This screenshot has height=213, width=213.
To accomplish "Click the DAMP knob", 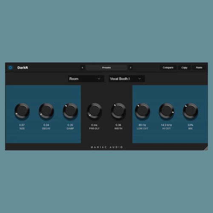I will point(70,111).
